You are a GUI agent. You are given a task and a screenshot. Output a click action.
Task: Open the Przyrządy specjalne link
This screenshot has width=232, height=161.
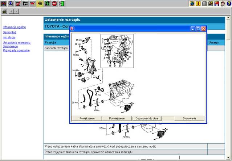point(16,50)
